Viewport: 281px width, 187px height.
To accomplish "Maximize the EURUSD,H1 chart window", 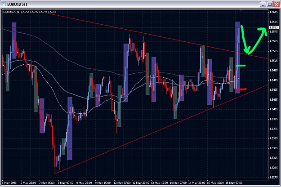I will coord(269,4).
